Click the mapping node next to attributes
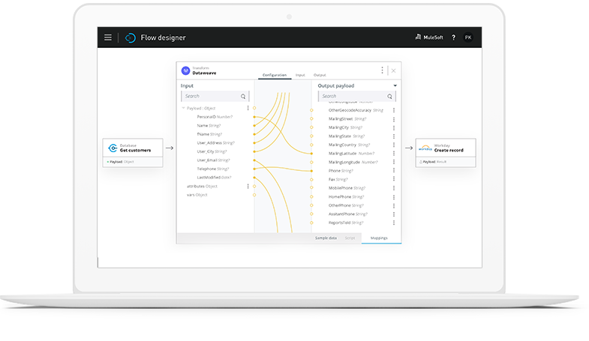 (255, 186)
